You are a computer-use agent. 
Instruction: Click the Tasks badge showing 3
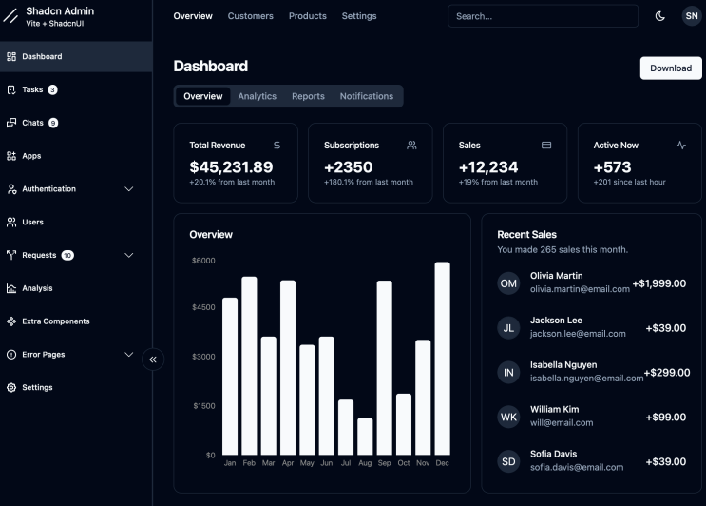52,89
